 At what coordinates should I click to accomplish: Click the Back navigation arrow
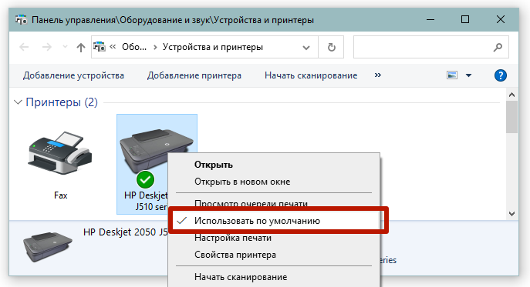[24, 47]
